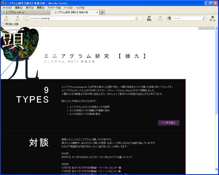Switch to エニアグラム with us tab
Screen dimensions: 219x175
[x=24, y=12]
